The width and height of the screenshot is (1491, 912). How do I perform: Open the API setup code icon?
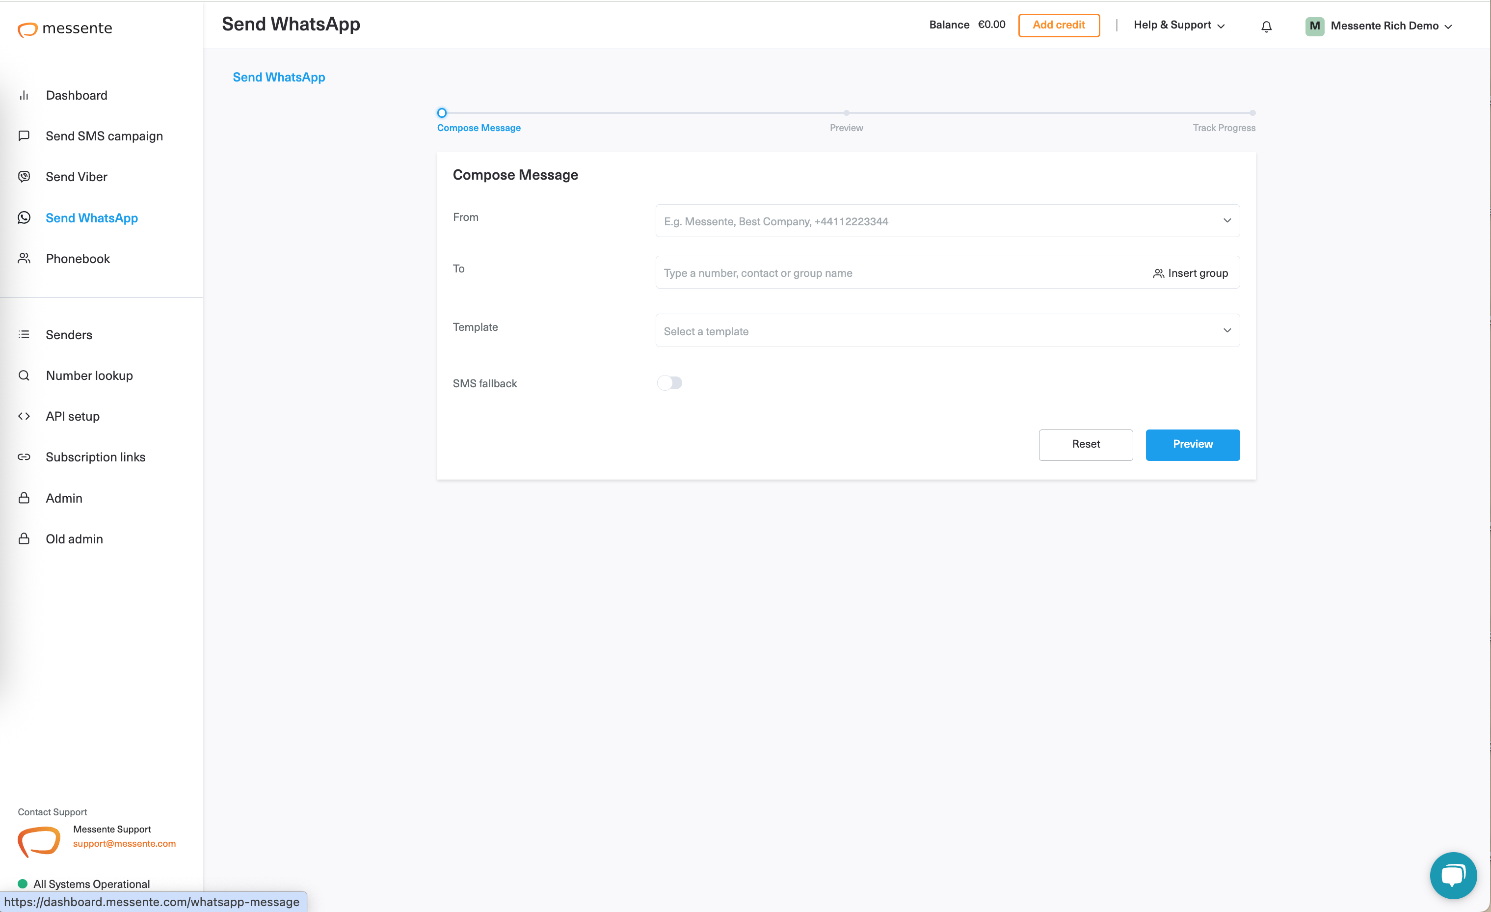click(x=24, y=416)
